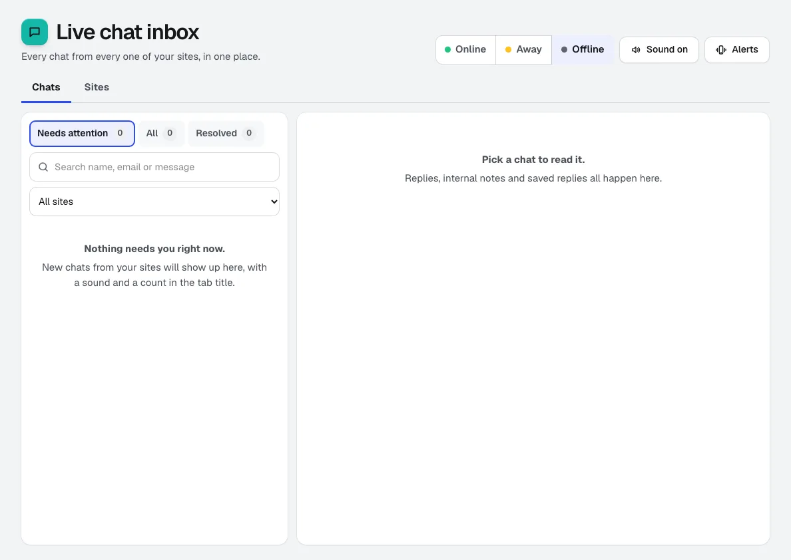Click the 'Pick a chat to read it.' text
Viewport: 791px width, 560px height.
(533, 160)
